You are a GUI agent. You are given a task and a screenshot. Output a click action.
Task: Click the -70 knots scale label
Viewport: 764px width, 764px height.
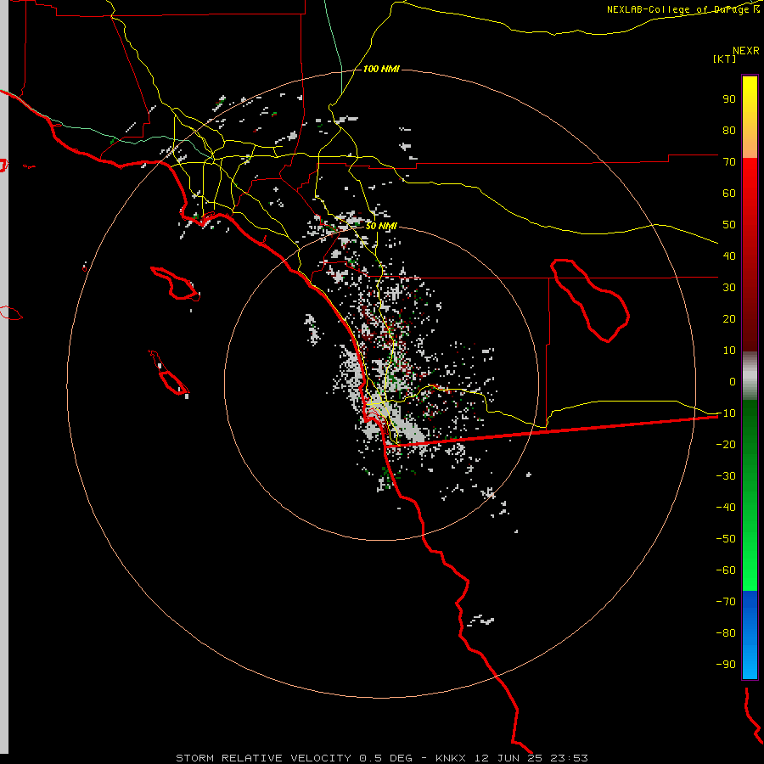pyautogui.click(x=726, y=601)
